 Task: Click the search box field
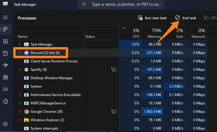tap(121, 4)
